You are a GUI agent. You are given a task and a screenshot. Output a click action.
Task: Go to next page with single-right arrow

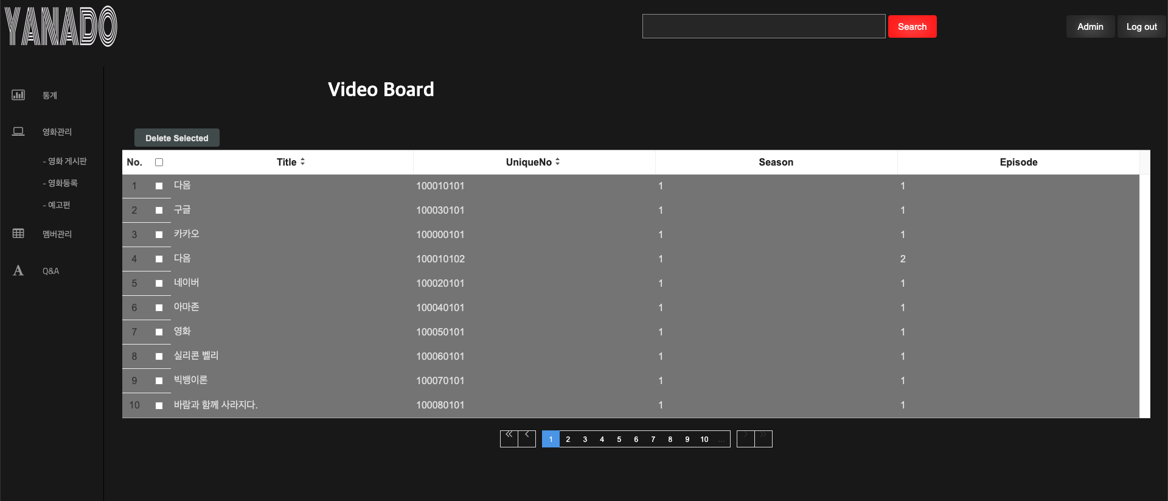tap(746, 439)
